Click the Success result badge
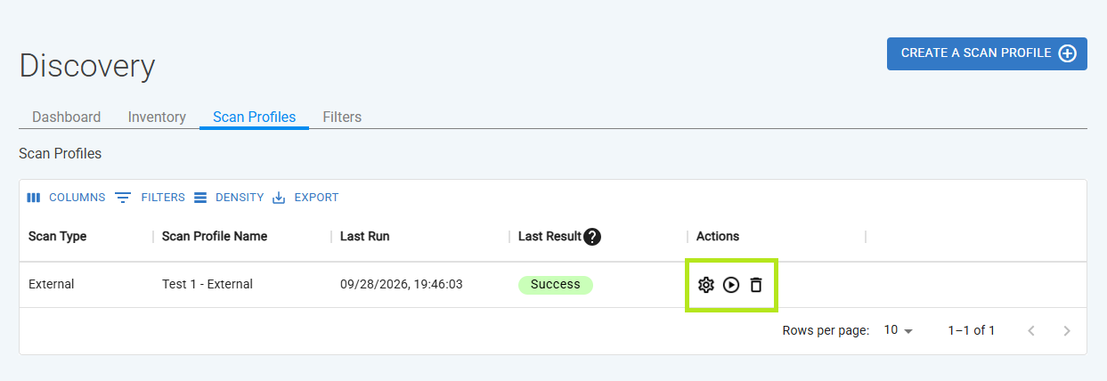Screen dimensions: 1107x381 click(556, 285)
